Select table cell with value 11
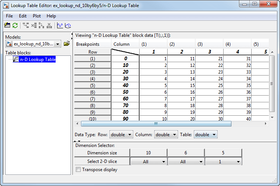The height and width of the screenshot is (186, 280). pos(181,58)
